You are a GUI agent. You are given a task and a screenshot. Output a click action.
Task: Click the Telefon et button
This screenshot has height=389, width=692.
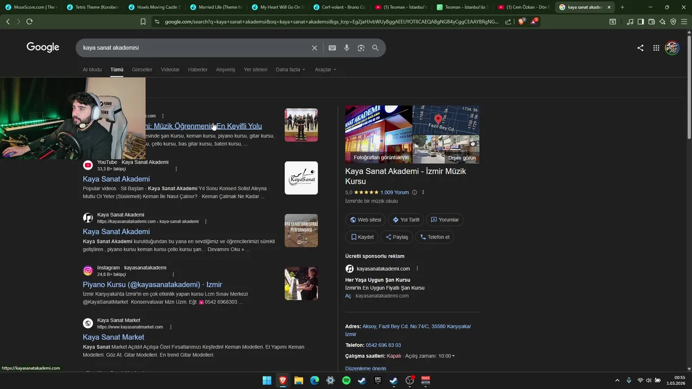tap(435, 237)
